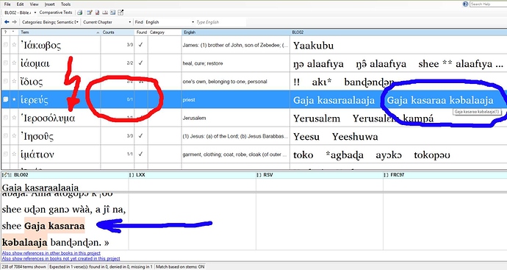This screenshot has height=270, width=507.
Task: Click the bracket icon beside FRC97 pane header
Action: point(386,175)
